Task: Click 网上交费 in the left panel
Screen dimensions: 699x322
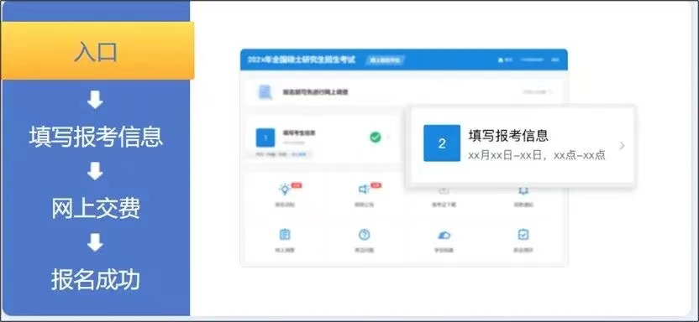Action: click(96, 208)
